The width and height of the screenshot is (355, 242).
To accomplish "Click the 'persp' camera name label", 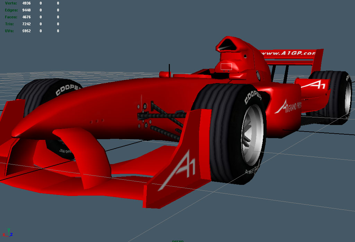I will pos(178,241).
